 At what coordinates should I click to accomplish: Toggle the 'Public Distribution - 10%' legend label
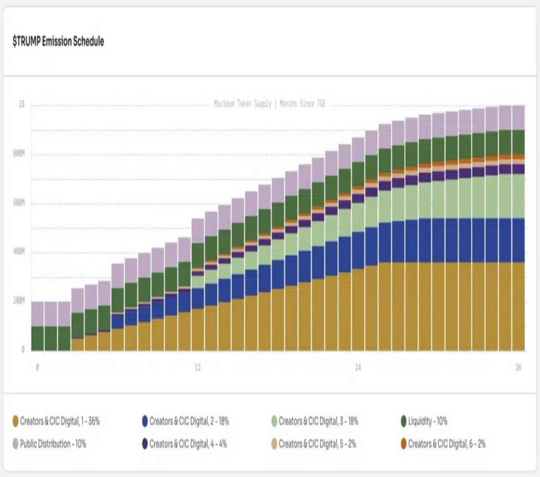[53, 444]
